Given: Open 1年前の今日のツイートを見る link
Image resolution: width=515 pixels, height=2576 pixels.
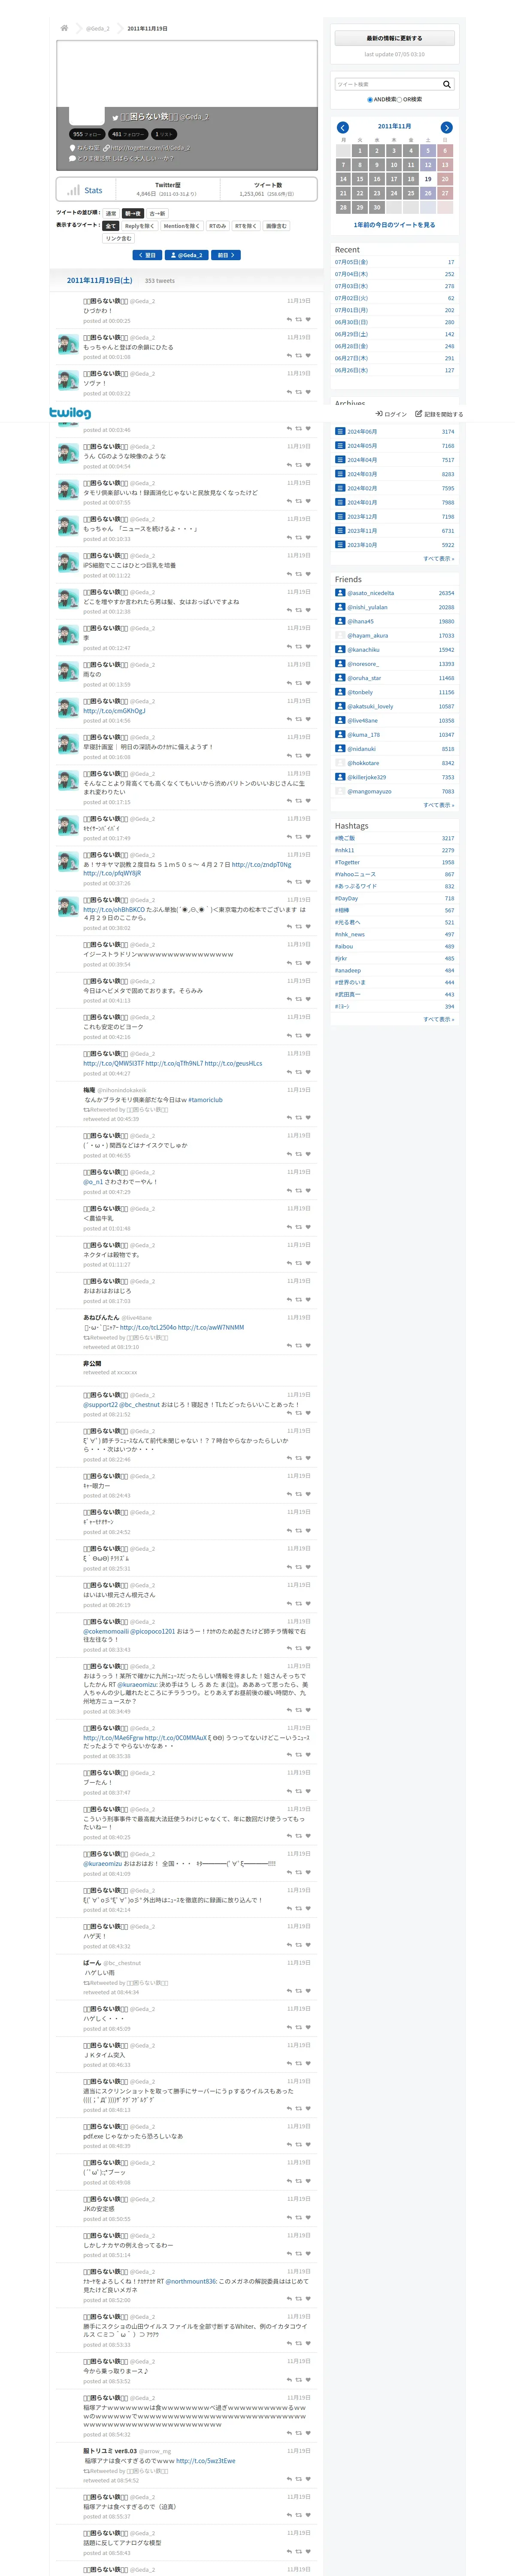Looking at the screenshot, I should coord(394,225).
